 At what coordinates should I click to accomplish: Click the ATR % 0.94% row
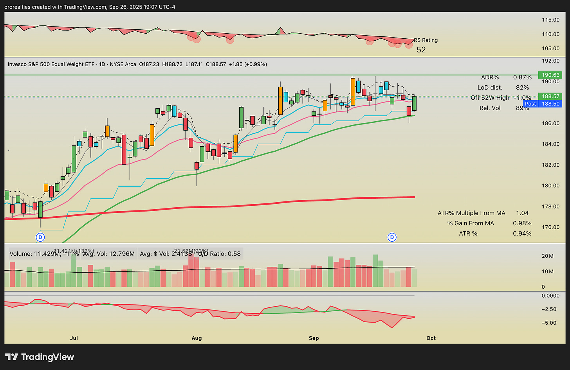tap(495, 233)
